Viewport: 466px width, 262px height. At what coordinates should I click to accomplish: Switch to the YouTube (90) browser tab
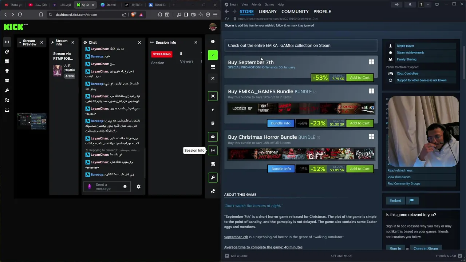(x=37, y=5)
